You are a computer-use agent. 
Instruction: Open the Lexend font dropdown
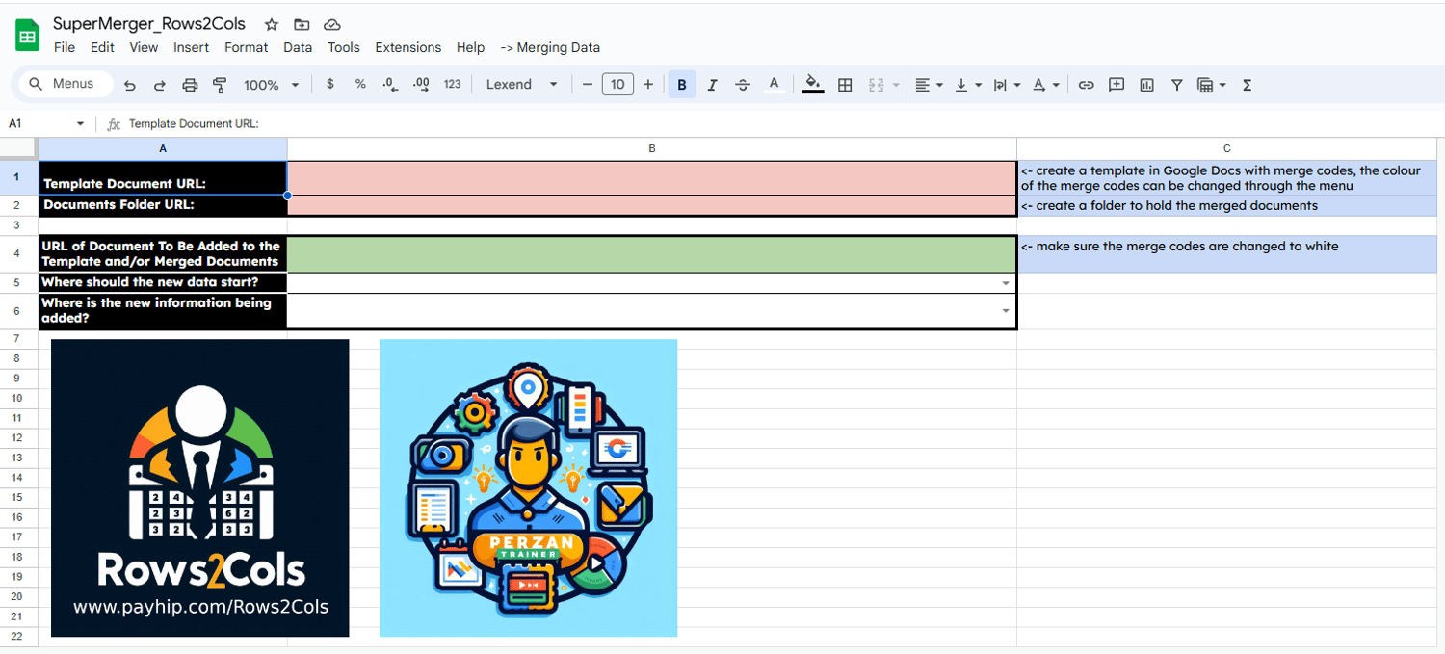(x=522, y=84)
